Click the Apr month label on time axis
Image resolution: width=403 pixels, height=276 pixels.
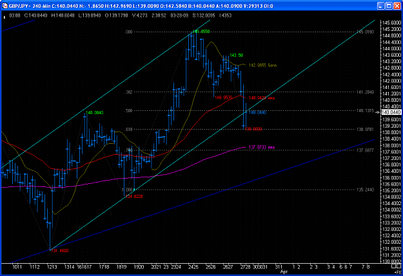[x=284, y=271]
